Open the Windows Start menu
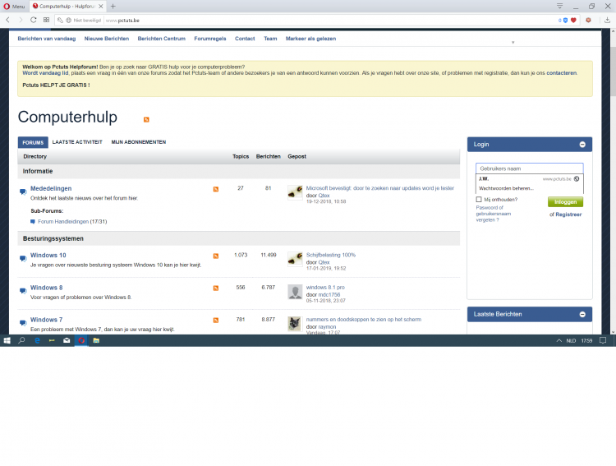Image resolution: width=616 pixels, height=466 pixels. click(7, 340)
